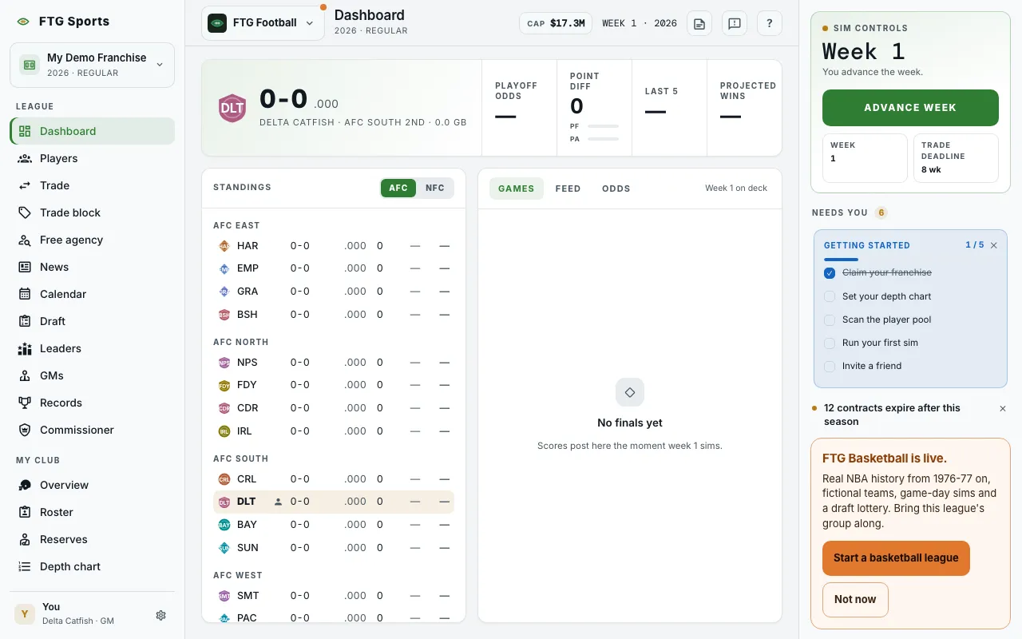This screenshot has height=639, width=1022.
Task: Click the help question mark button
Action: pyautogui.click(x=770, y=23)
